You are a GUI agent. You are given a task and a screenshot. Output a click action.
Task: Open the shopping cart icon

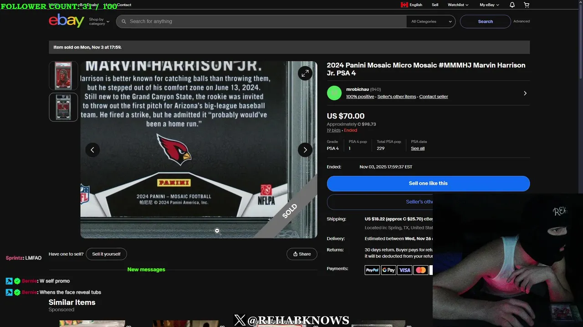527,5
